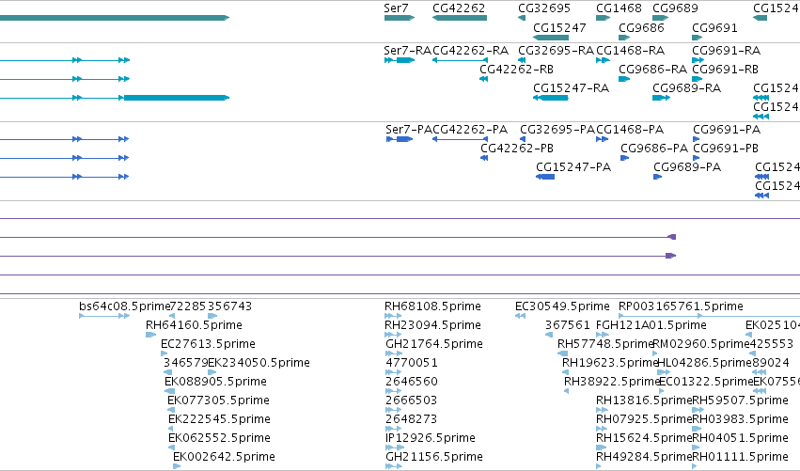The height and width of the screenshot is (471, 800).
Task: Click protein label CG9691-PB
Action: coord(726,148)
